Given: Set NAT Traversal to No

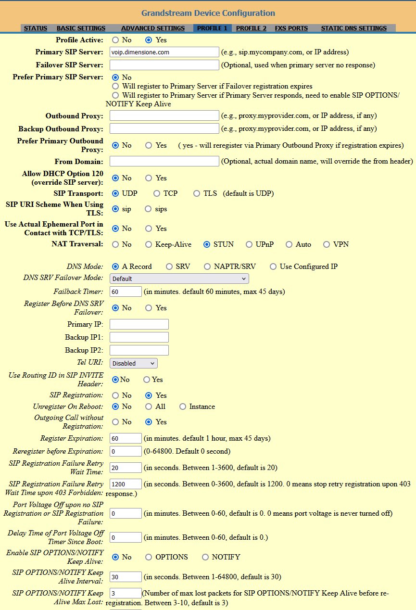Looking at the screenshot, I should tap(115, 244).
